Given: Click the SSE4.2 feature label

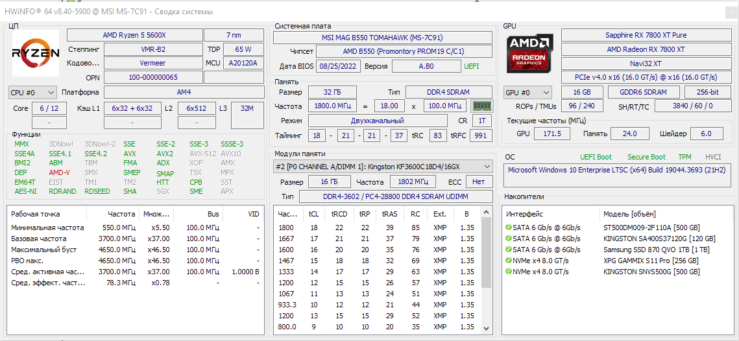Looking at the screenshot, I should 95,154.
